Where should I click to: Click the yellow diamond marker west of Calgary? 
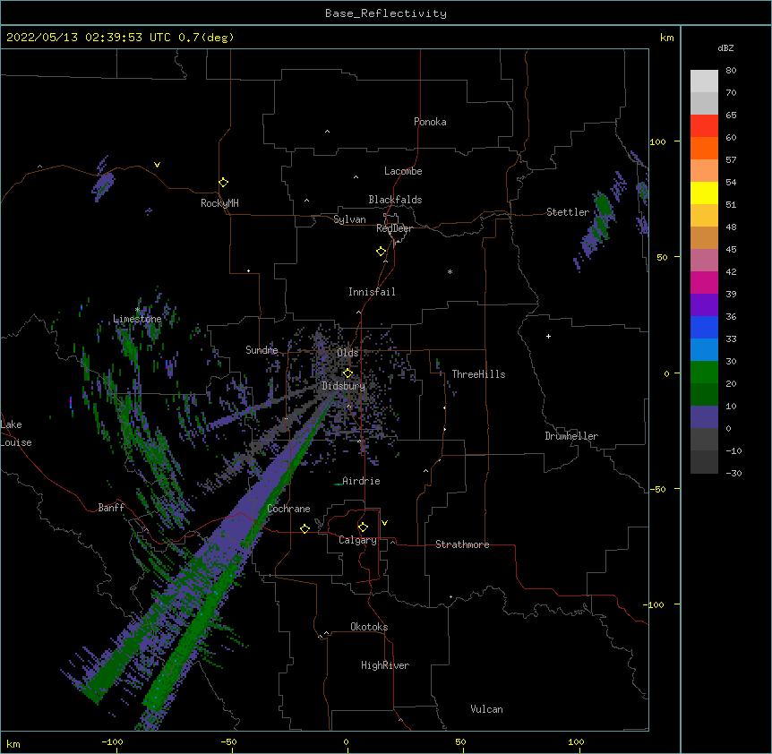(305, 528)
